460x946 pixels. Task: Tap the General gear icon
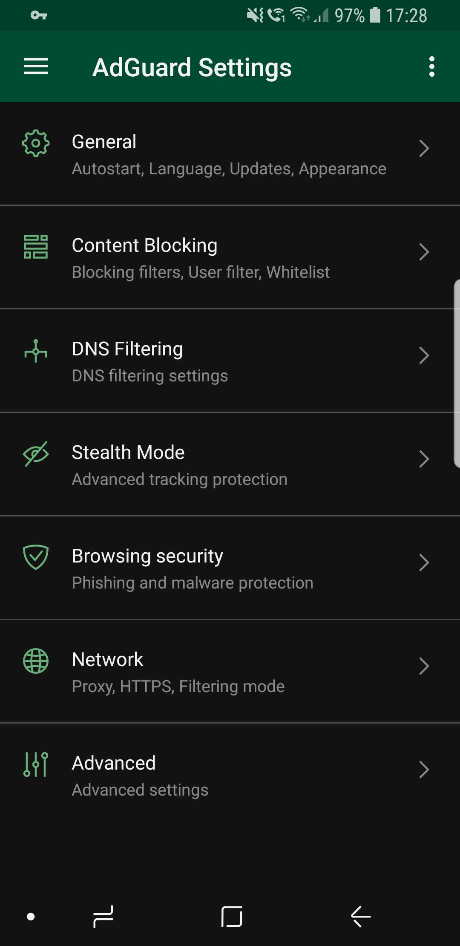(36, 143)
